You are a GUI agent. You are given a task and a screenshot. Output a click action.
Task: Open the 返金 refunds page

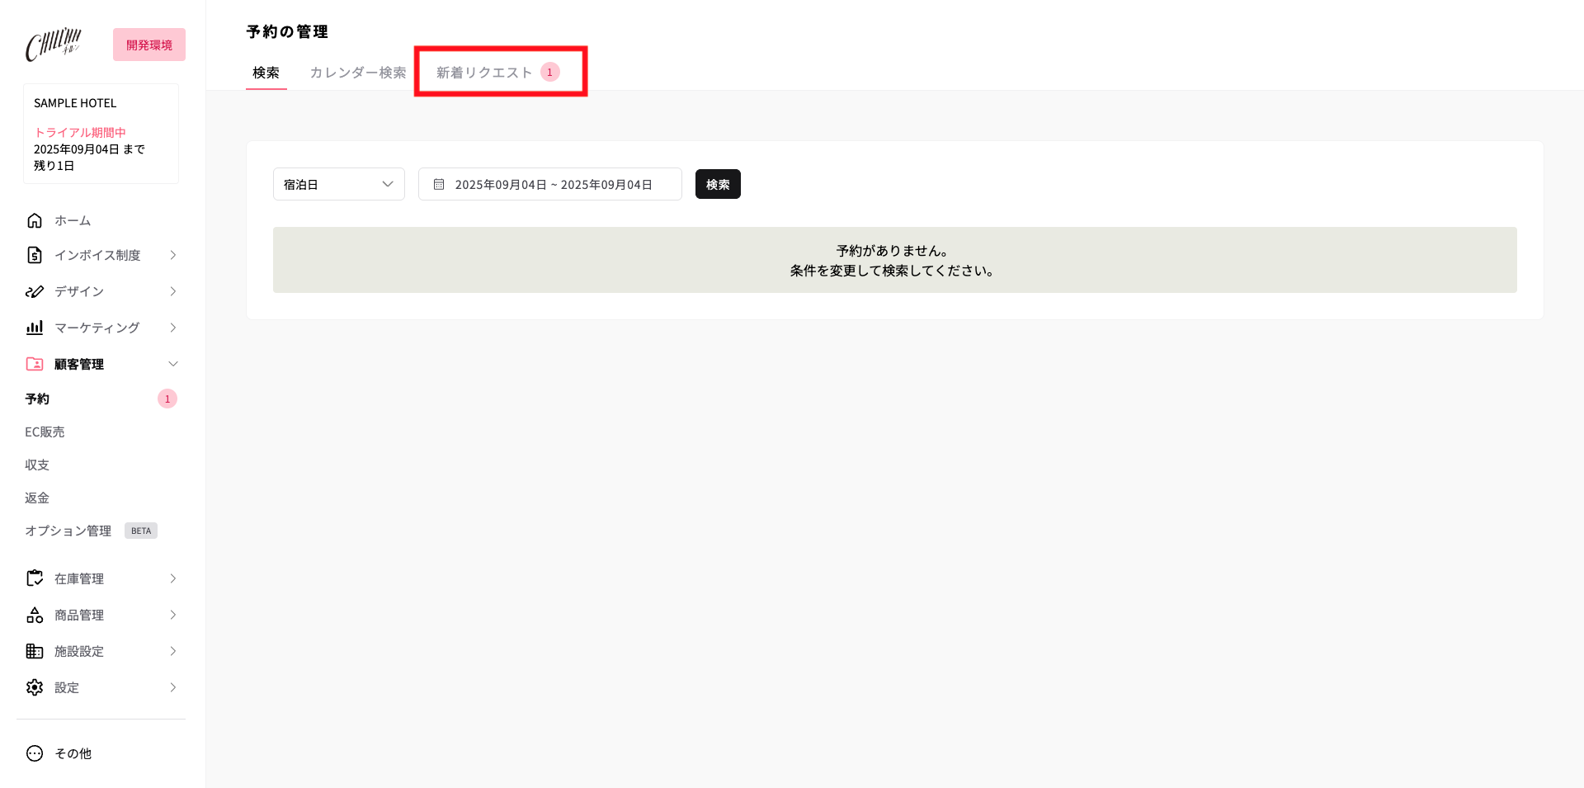point(37,498)
